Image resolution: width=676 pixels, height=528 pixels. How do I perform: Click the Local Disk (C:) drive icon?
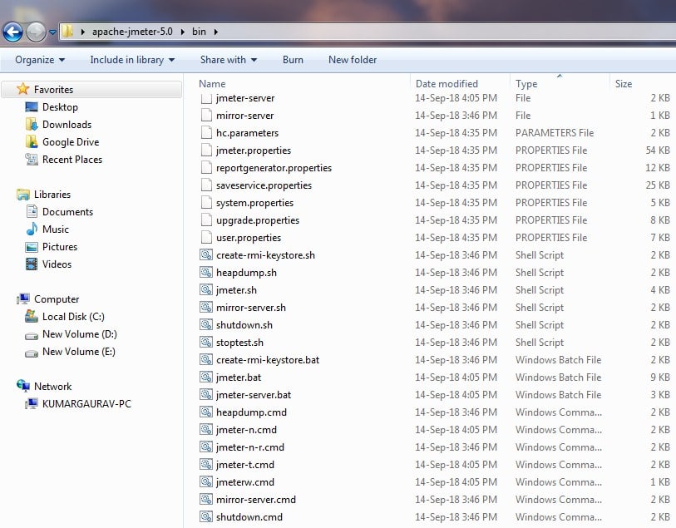[32, 316]
